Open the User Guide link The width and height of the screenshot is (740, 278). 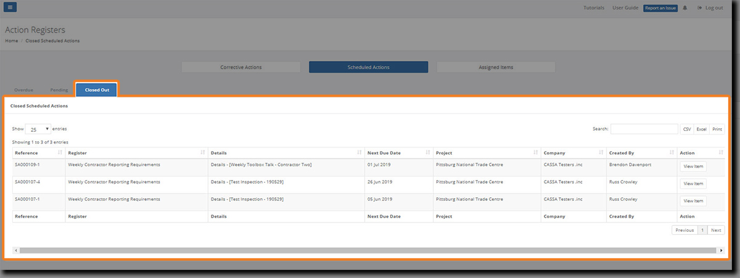625,8
